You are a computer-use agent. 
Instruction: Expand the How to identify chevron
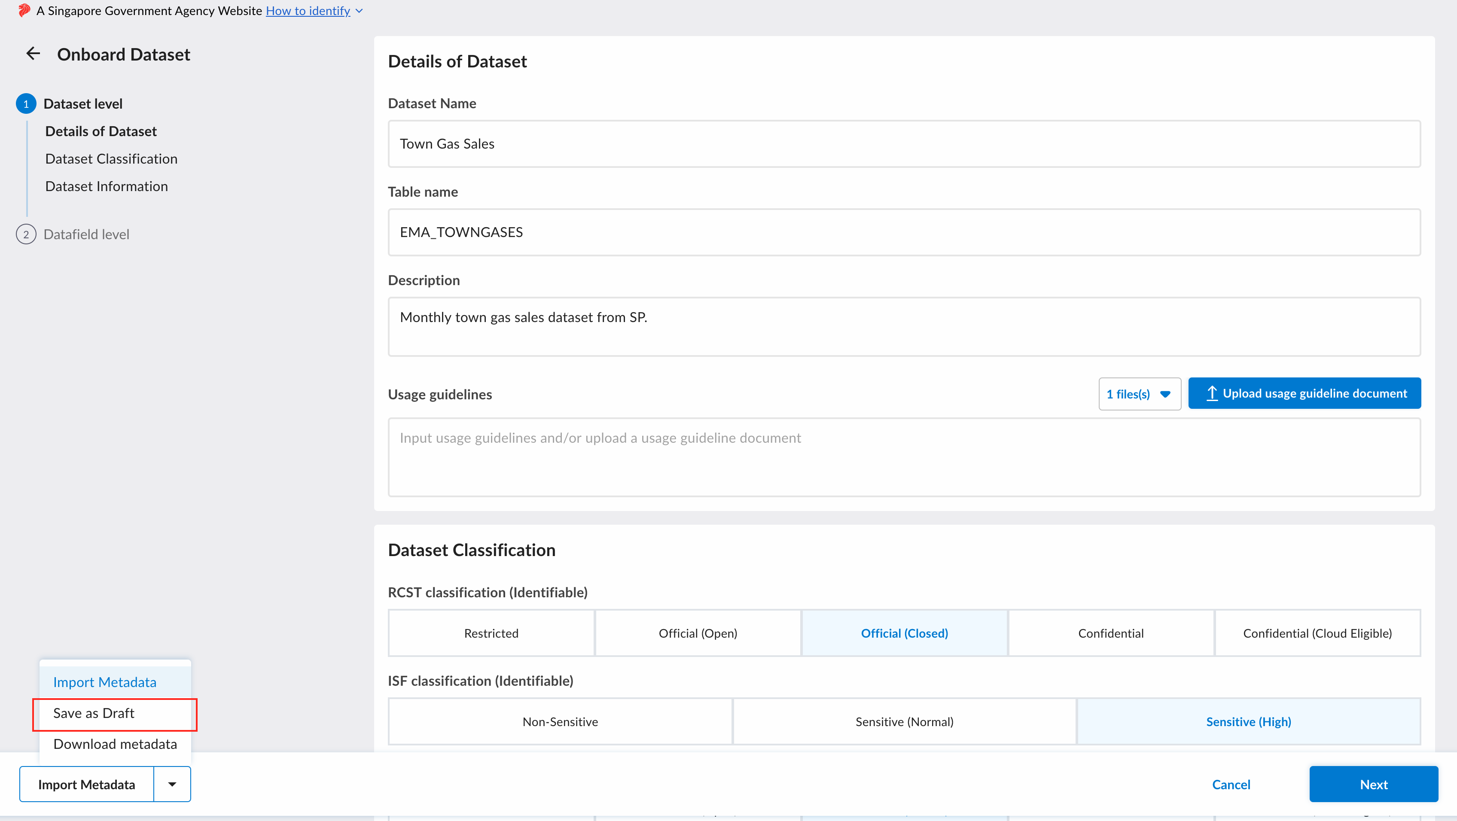click(x=359, y=11)
